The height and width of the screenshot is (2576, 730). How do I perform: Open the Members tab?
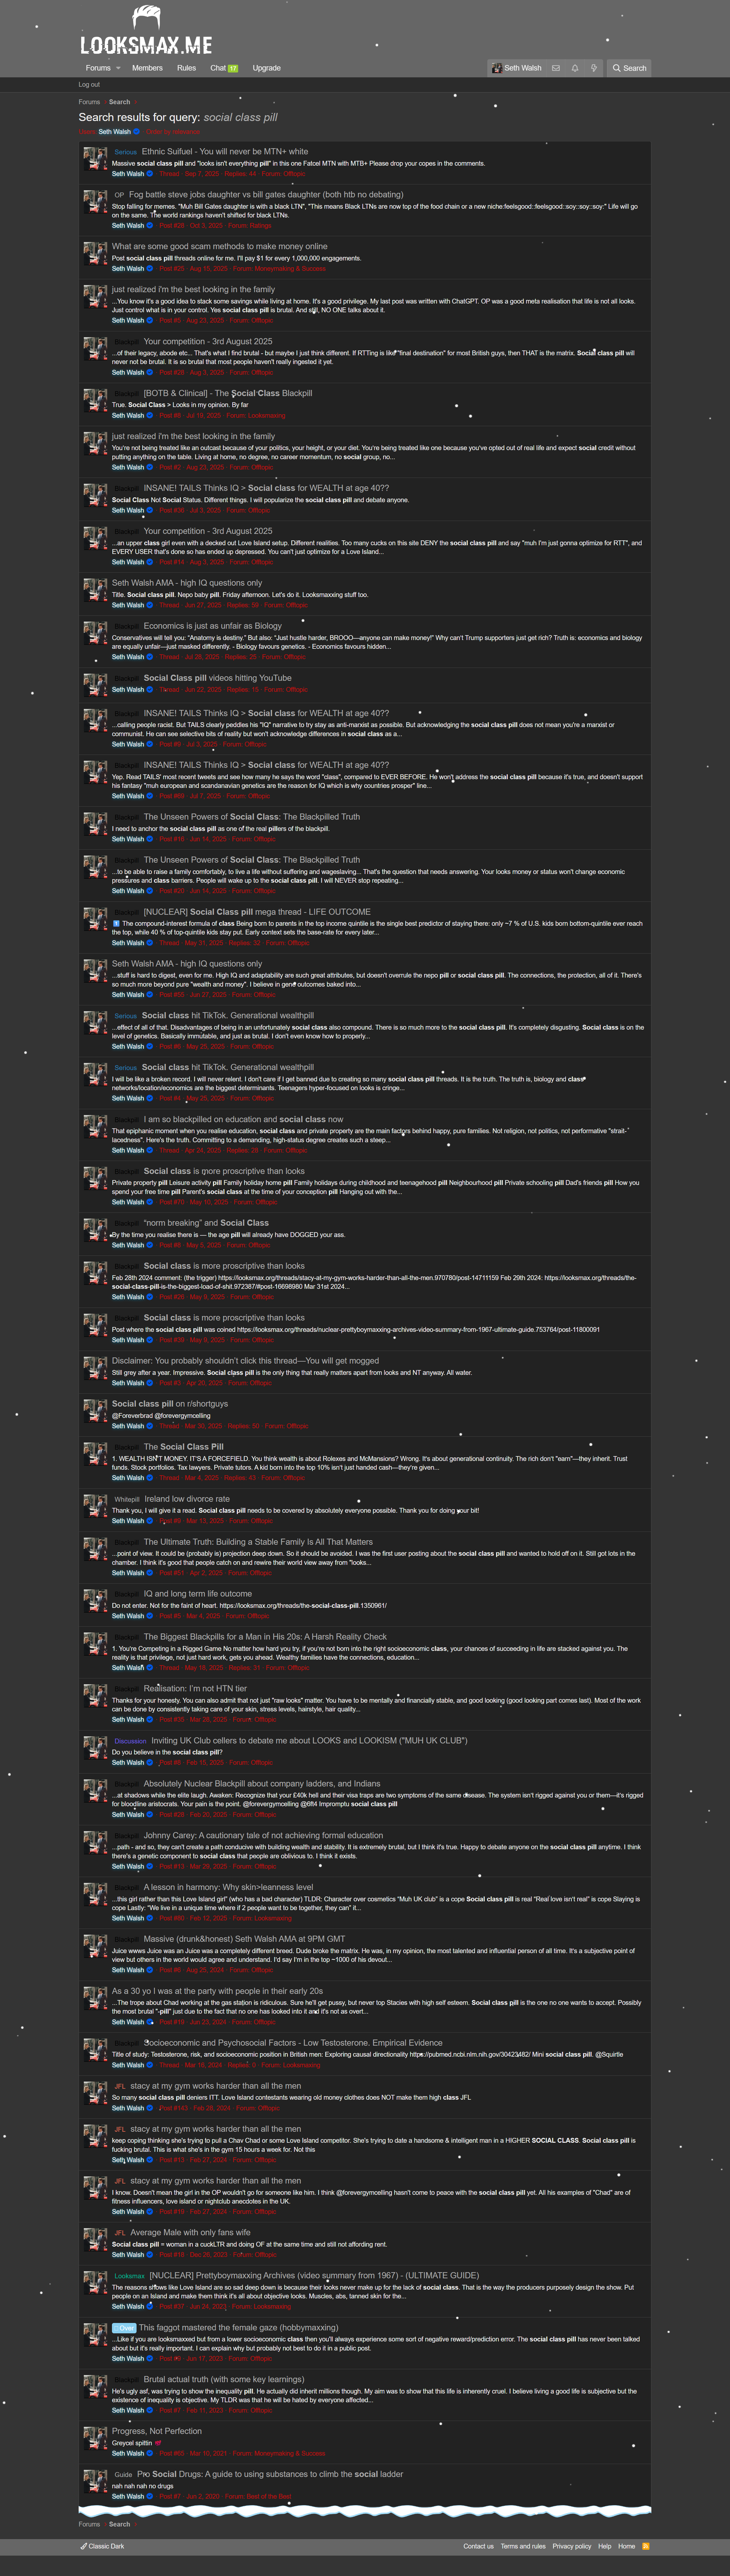pos(147,68)
